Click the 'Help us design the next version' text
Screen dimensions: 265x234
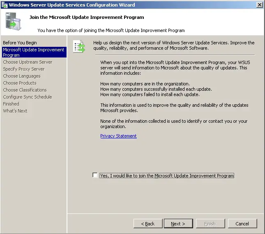tap(174, 46)
